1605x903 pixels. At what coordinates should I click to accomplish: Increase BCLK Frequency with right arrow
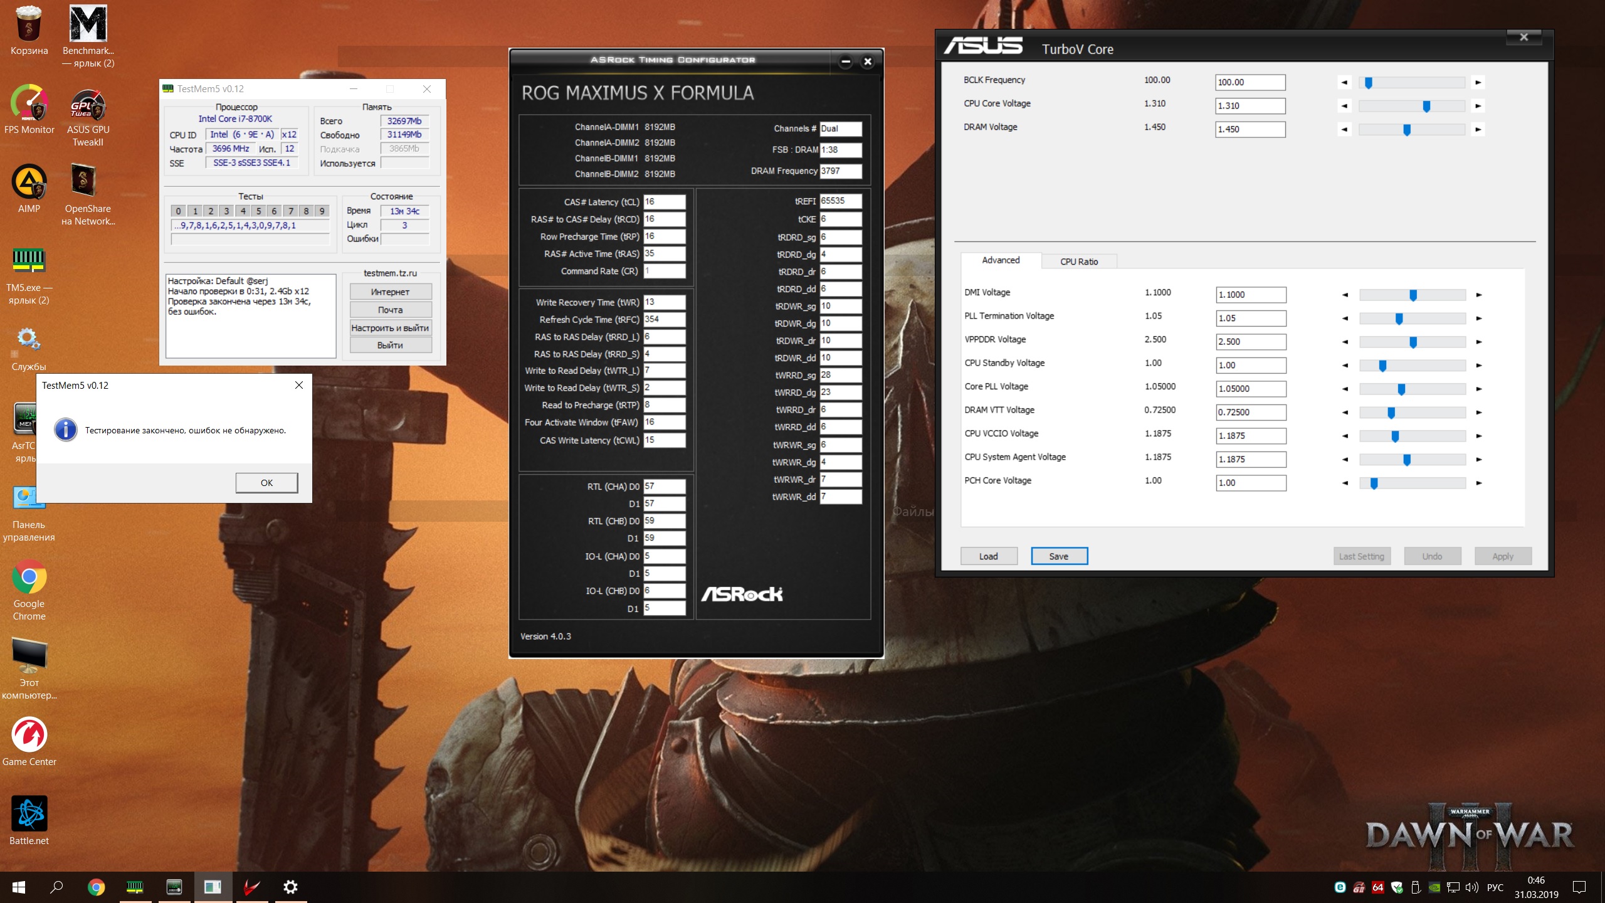[1478, 83]
